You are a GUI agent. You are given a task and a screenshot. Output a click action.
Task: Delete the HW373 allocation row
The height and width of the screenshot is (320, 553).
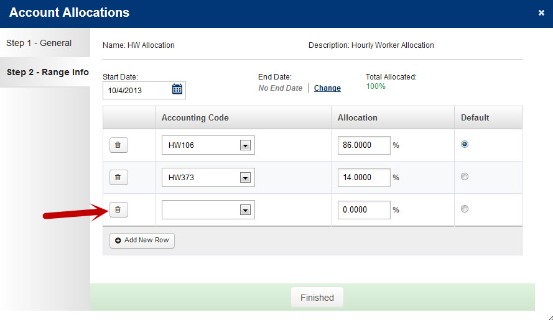point(118,177)
